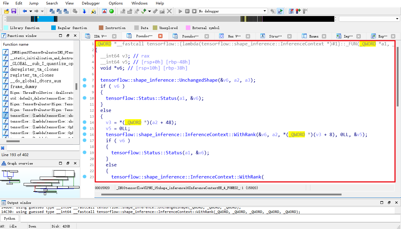The image size is (401, 229).
Task: Toggle breakpoint dot on line 17
Action: coord(85,141)
